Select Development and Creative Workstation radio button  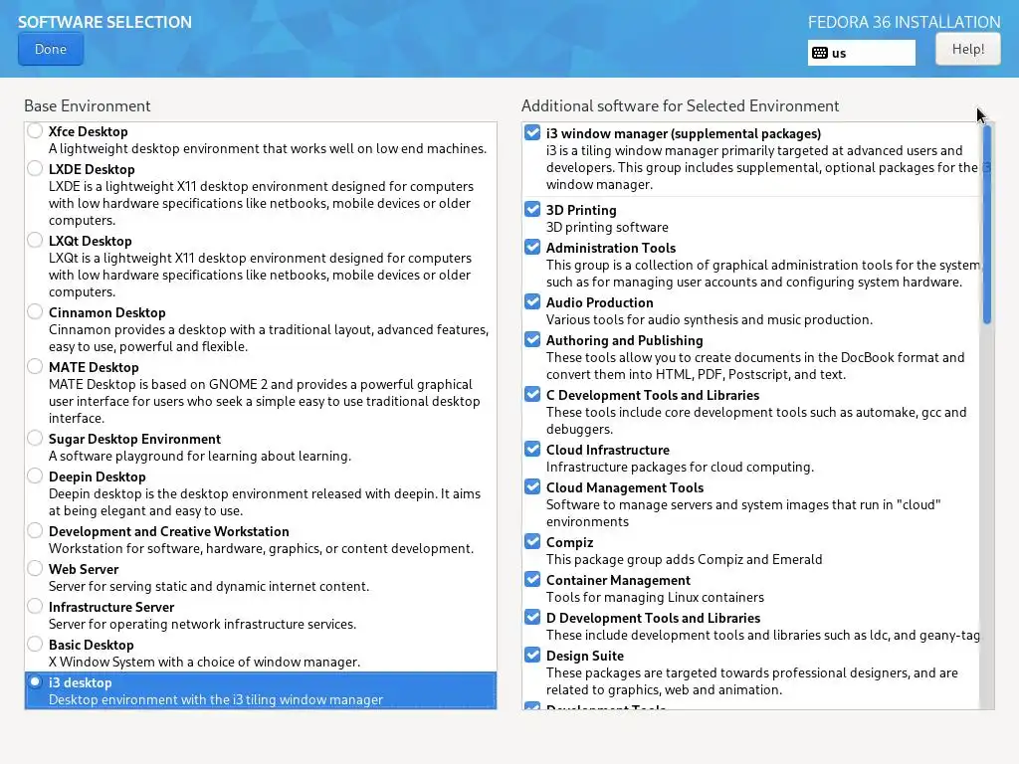tap(35, 531)
